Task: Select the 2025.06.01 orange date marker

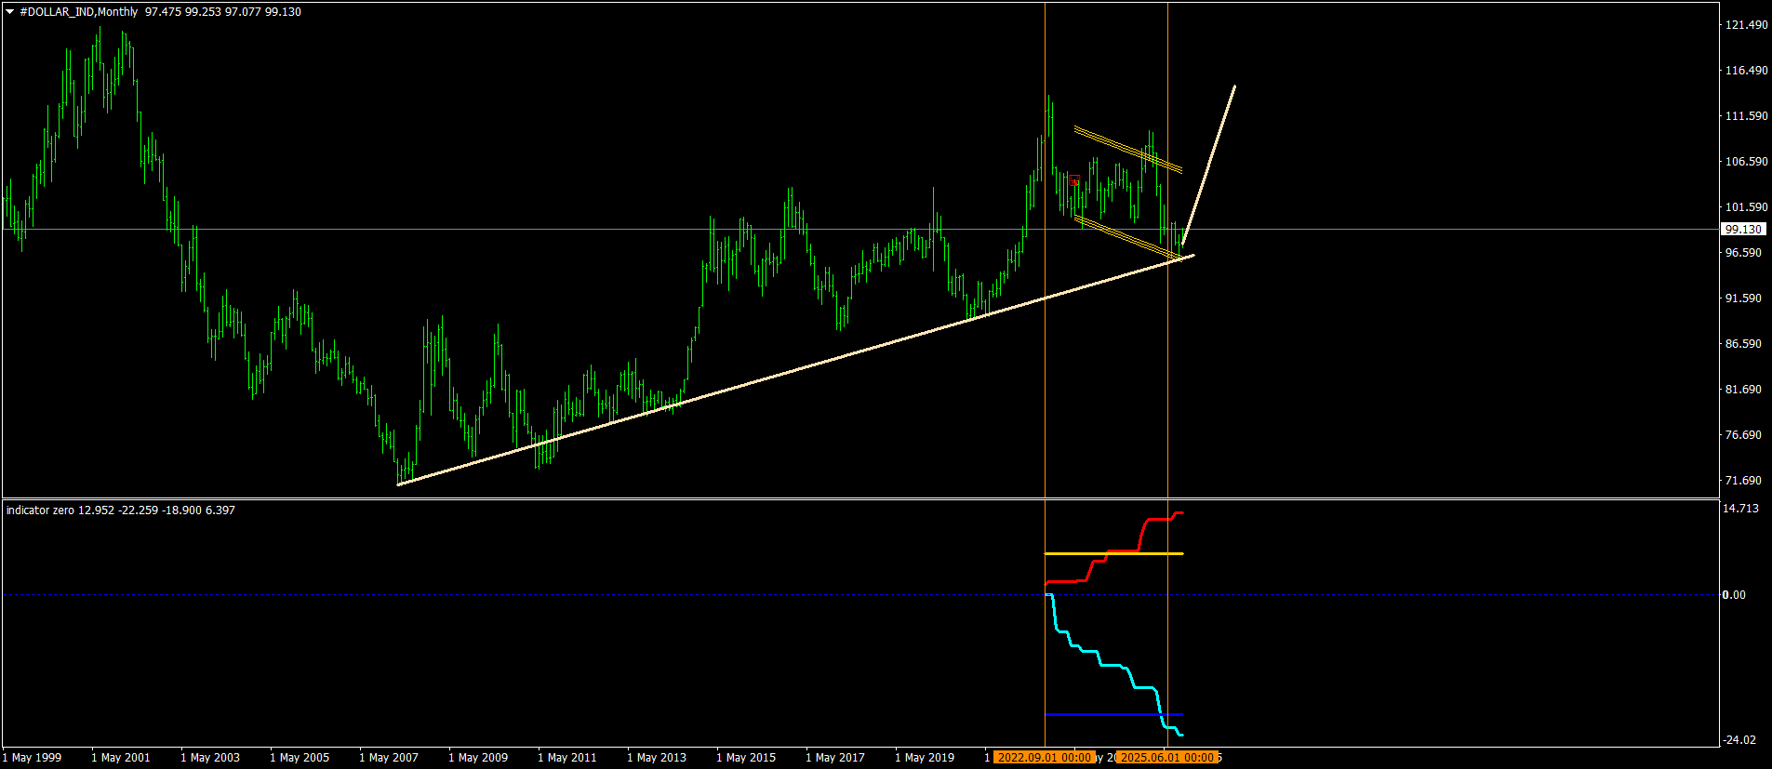Action: pos(1166,757)
